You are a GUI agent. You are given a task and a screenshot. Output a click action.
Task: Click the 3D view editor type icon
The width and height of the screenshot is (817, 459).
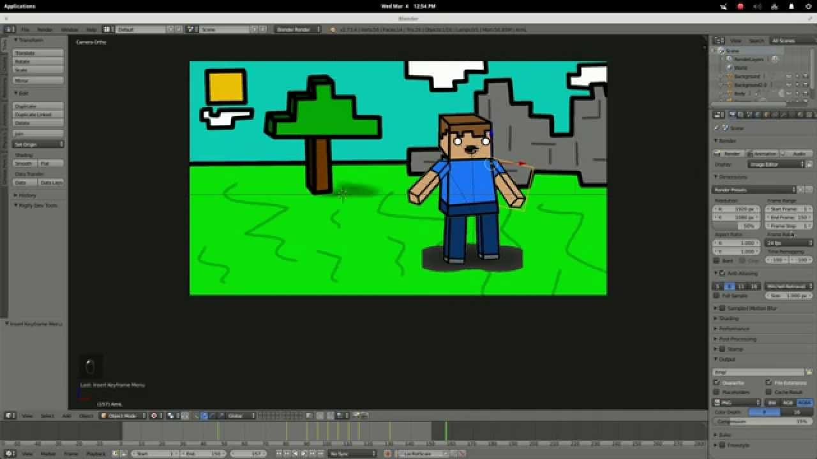(10, 416)
